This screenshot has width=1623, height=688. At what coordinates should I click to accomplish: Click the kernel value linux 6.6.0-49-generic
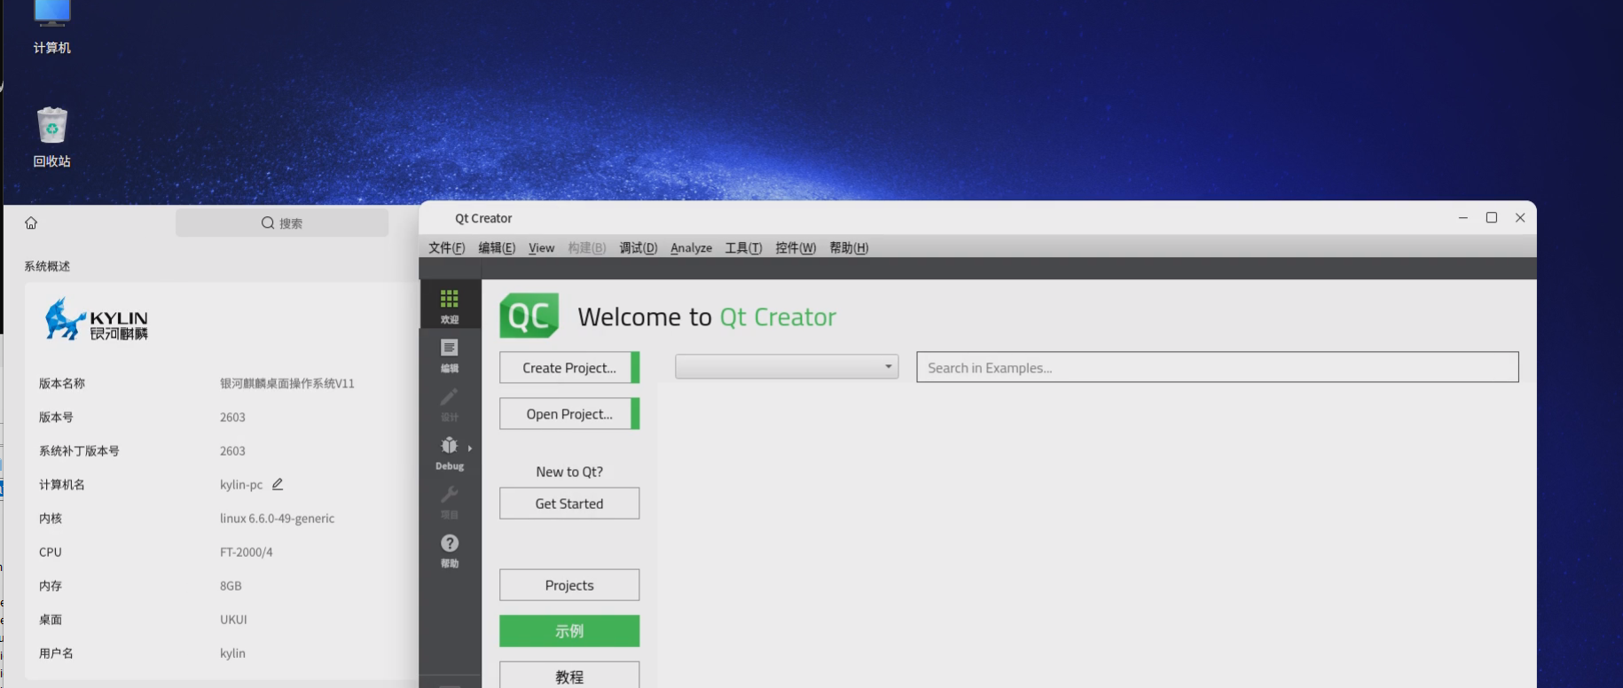(x=278, y=519)
